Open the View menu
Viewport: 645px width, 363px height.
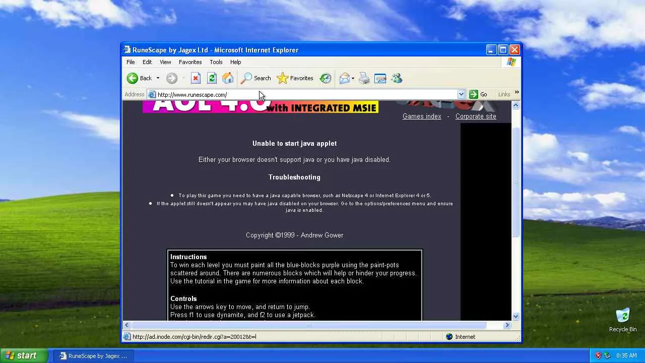[165, 62]
